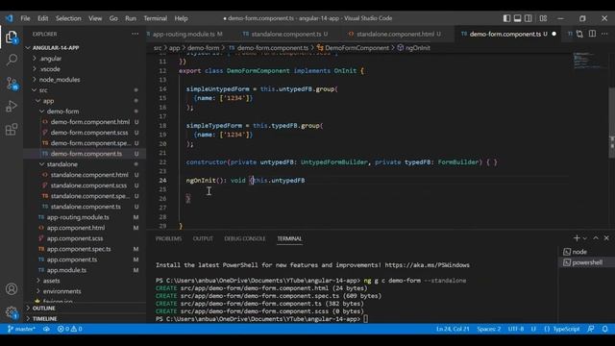Open editor more actions ellipsis
Screen dimensions: 615x346
(604, 35)
